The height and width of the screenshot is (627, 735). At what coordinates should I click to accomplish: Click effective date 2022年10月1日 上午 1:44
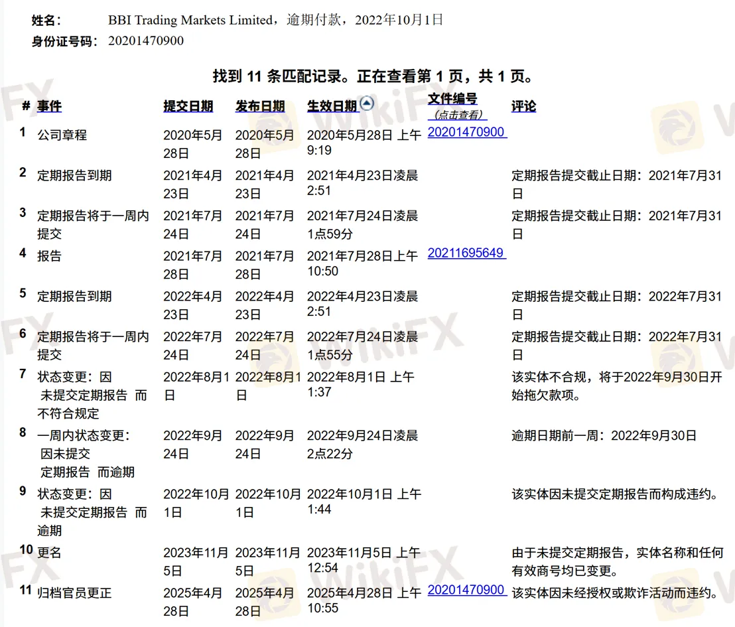point(364,502)
